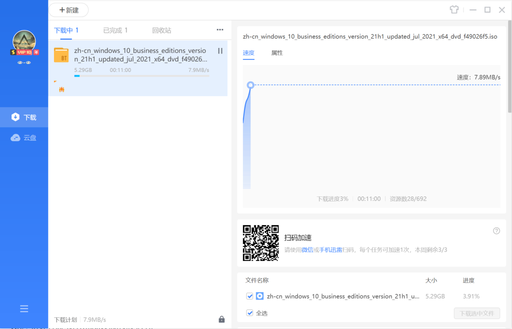Open the hamburger menu at bottom left
Viewport: 512px width, 329px height.
click(x=23, y=308)
